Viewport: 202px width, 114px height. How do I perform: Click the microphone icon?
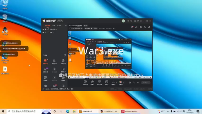coord(113,82)
